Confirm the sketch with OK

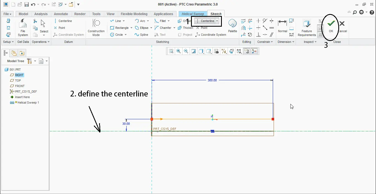click(x=331, y=26)
